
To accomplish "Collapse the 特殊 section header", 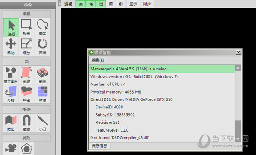I will (27, 138).
